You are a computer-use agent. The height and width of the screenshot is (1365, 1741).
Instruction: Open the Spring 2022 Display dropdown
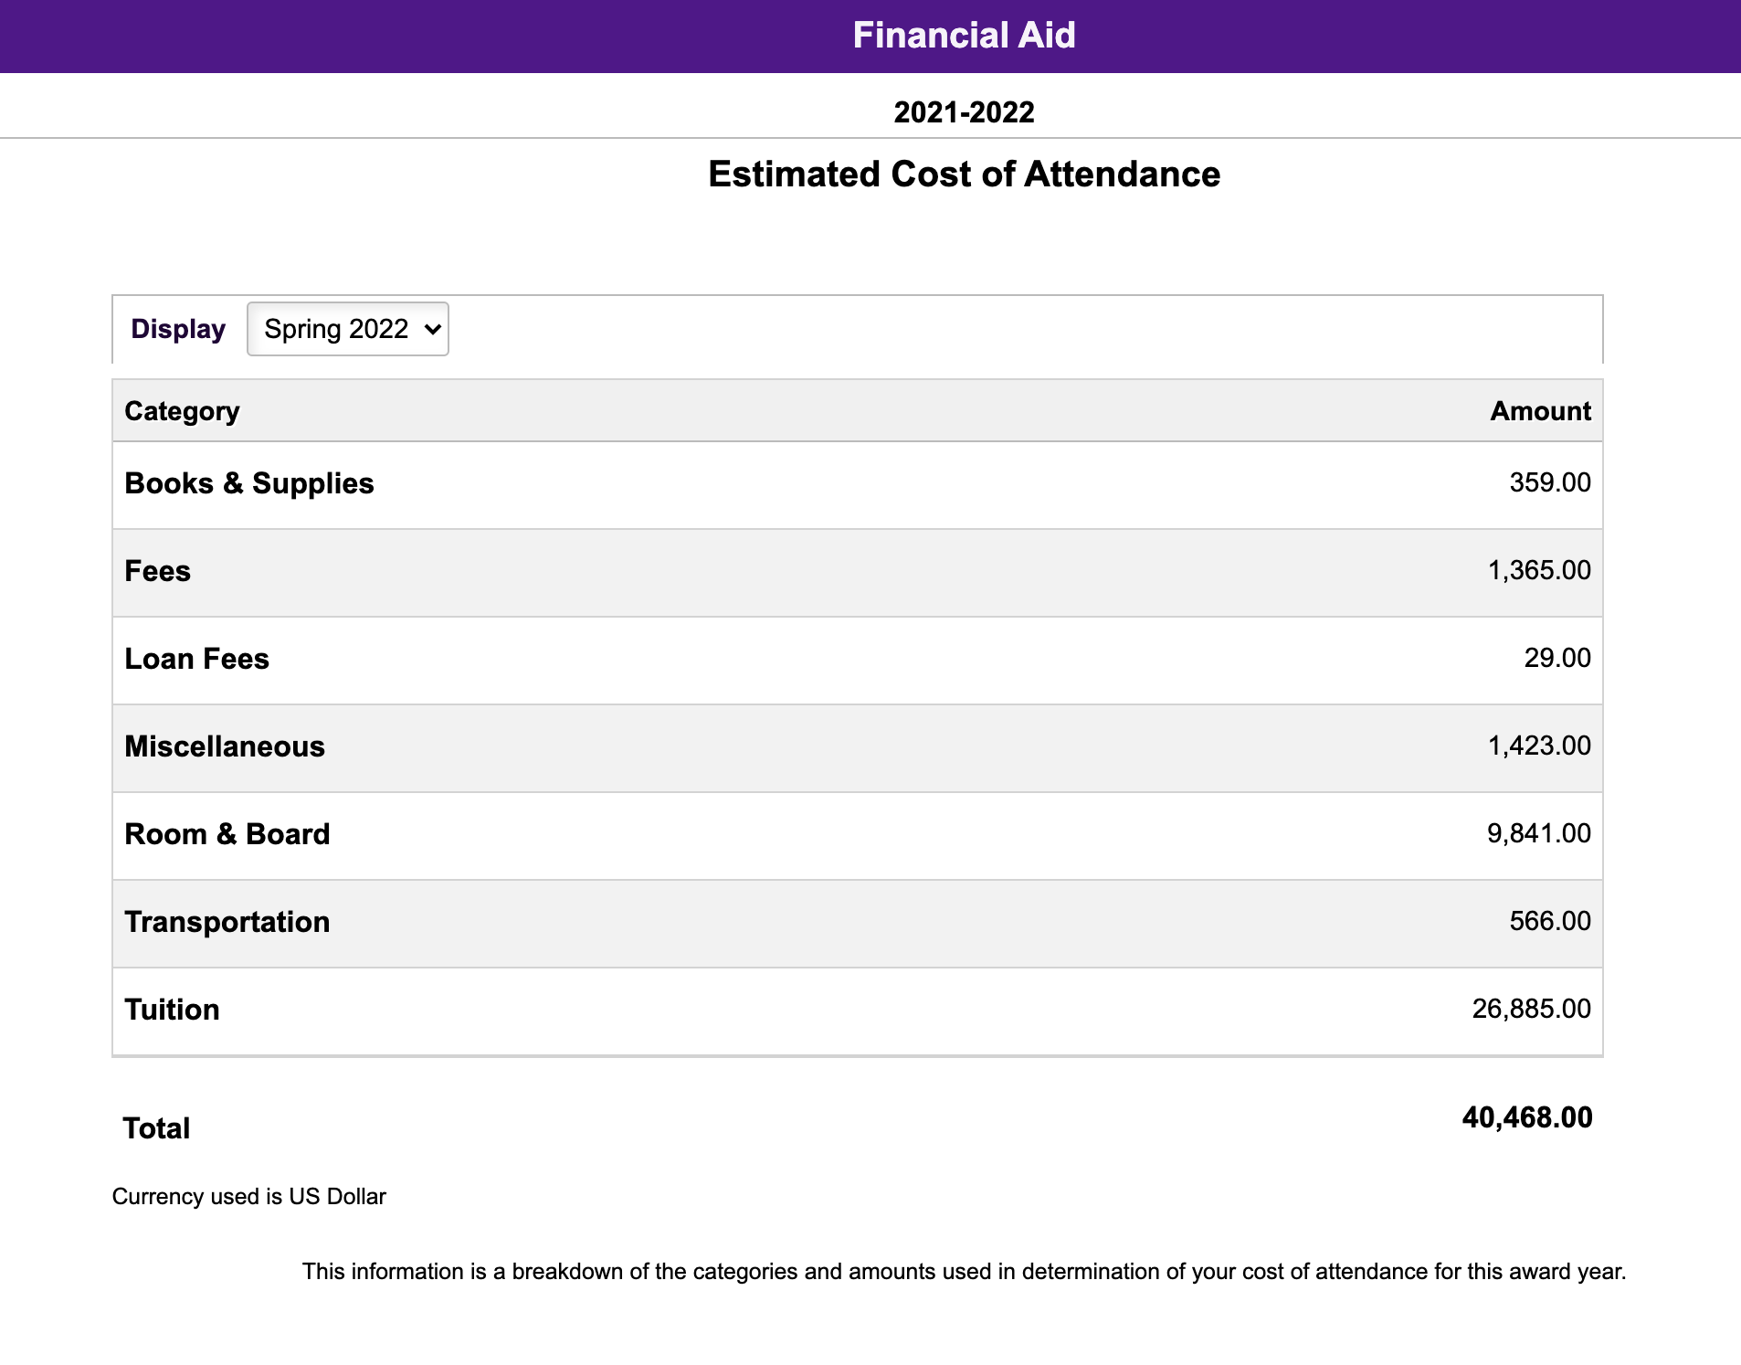[347, 329]
